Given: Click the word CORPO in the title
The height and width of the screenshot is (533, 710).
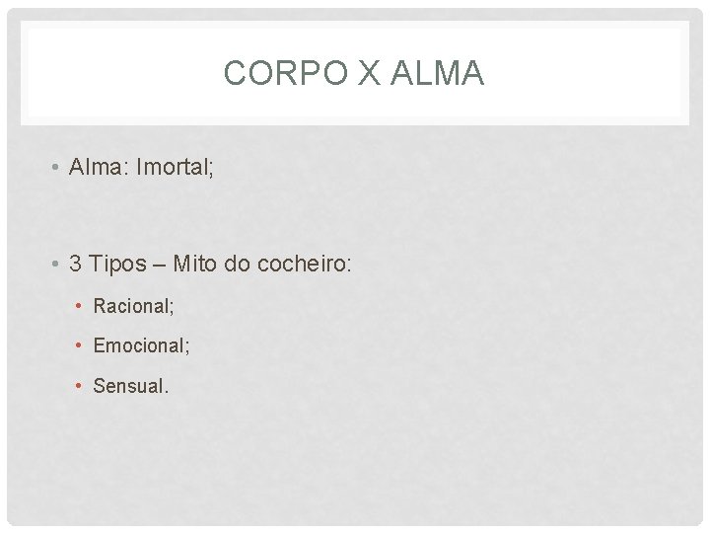Looking at the screenshot, I should tap(286, 72).
